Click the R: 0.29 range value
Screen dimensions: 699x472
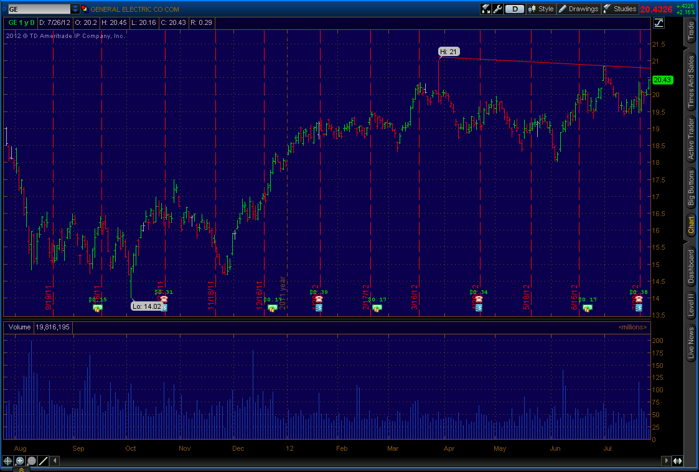tap(202, 22)
